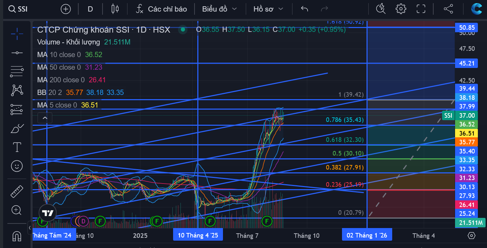Screen dimensions: 487x248
Task: Click the 0 (20.79) Fibonacci level label
Action: (x=351, y=213)
